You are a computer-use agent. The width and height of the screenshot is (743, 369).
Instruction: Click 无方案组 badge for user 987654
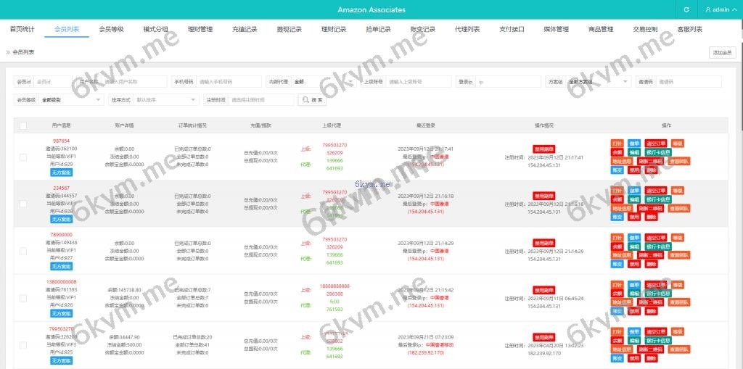tap(61, 173)
